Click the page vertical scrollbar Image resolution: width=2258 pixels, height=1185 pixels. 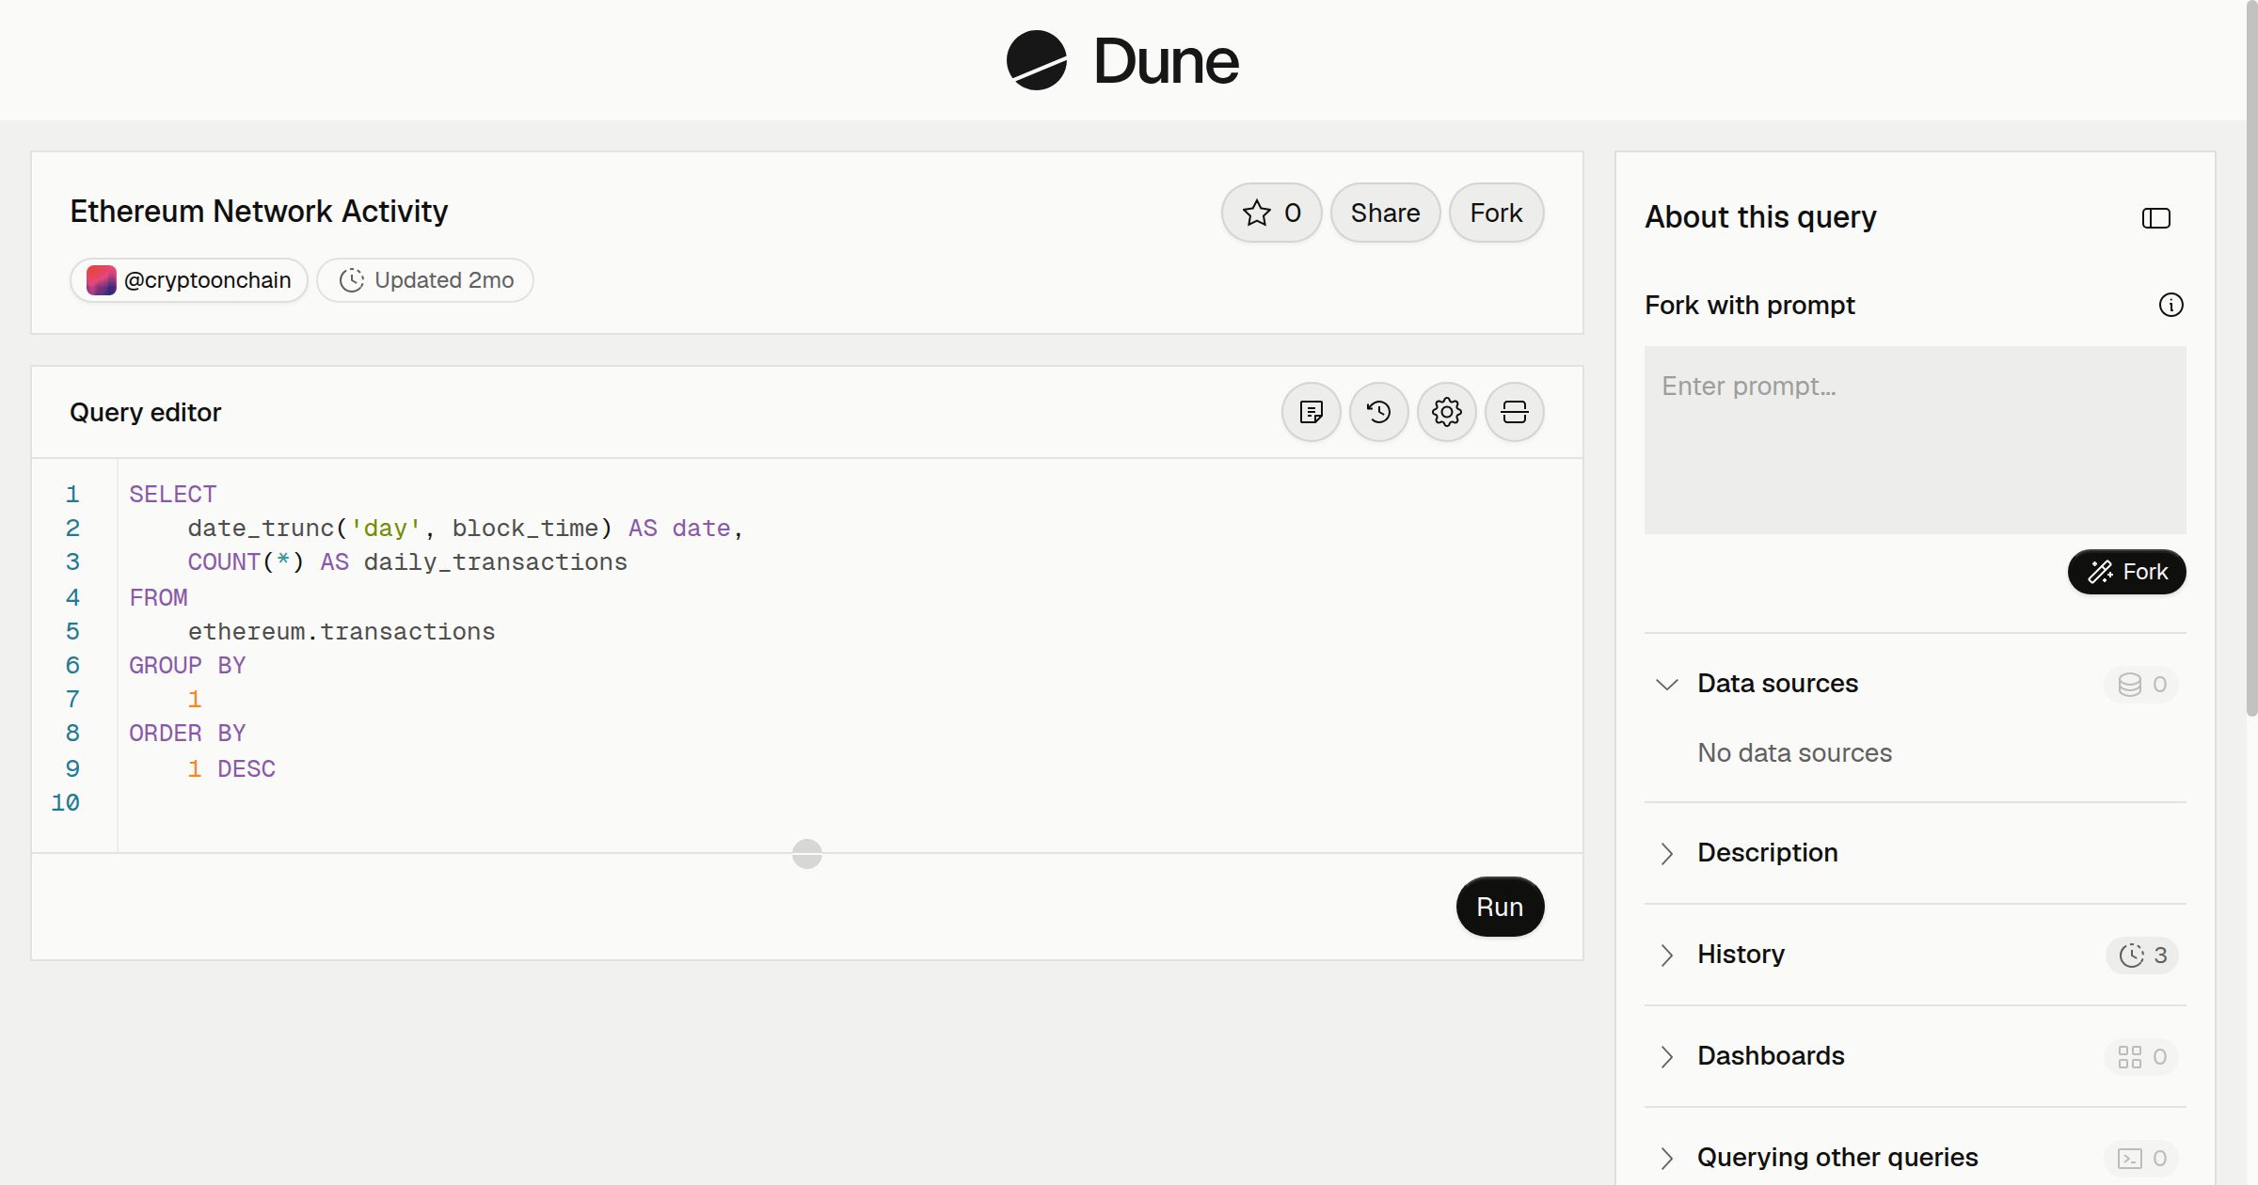coord(2252,357)
